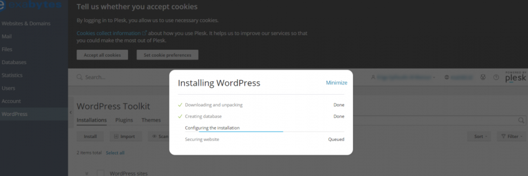Collapse the sidebar with the arrow handle
528x176 pixels.
[x=70, y=112]
